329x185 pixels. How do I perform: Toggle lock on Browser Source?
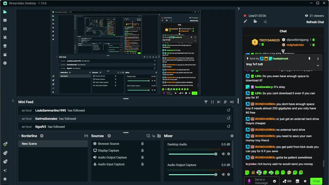tap(142, 144)
